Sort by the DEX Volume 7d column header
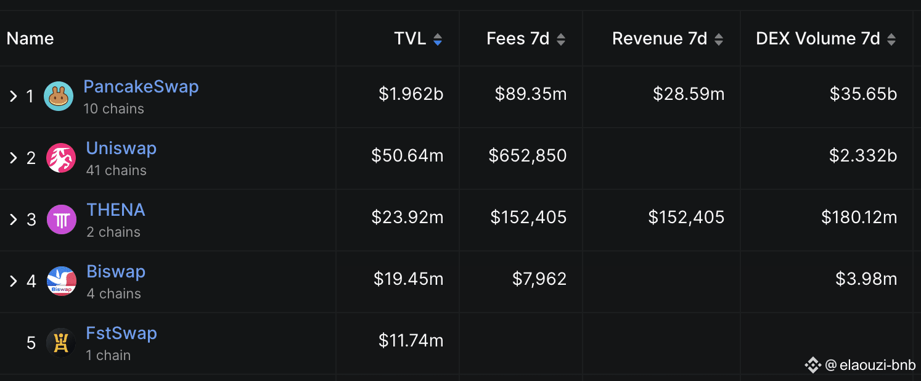Screen dimensions: 921x381 (x=818, y=38)
